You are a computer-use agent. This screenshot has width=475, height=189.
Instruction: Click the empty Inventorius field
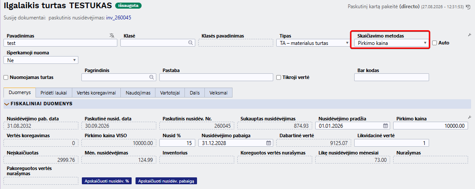pyautogui.click(x=197, y=159)
